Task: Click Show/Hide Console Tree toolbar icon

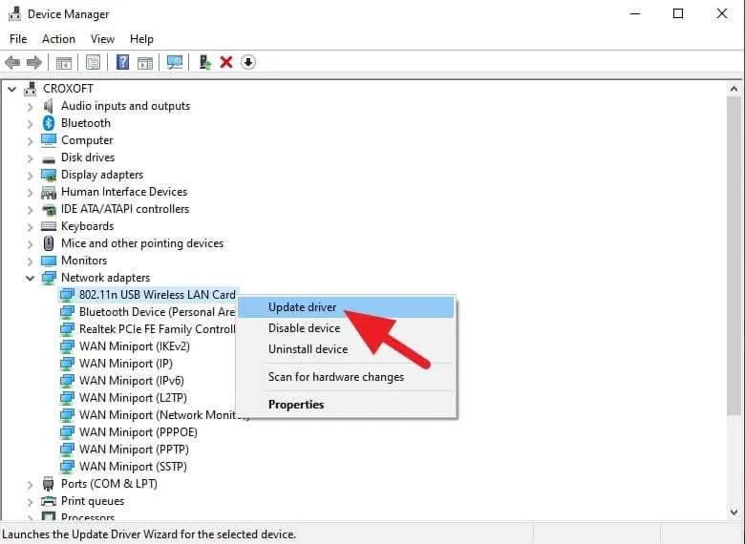Action: [64, 62]
